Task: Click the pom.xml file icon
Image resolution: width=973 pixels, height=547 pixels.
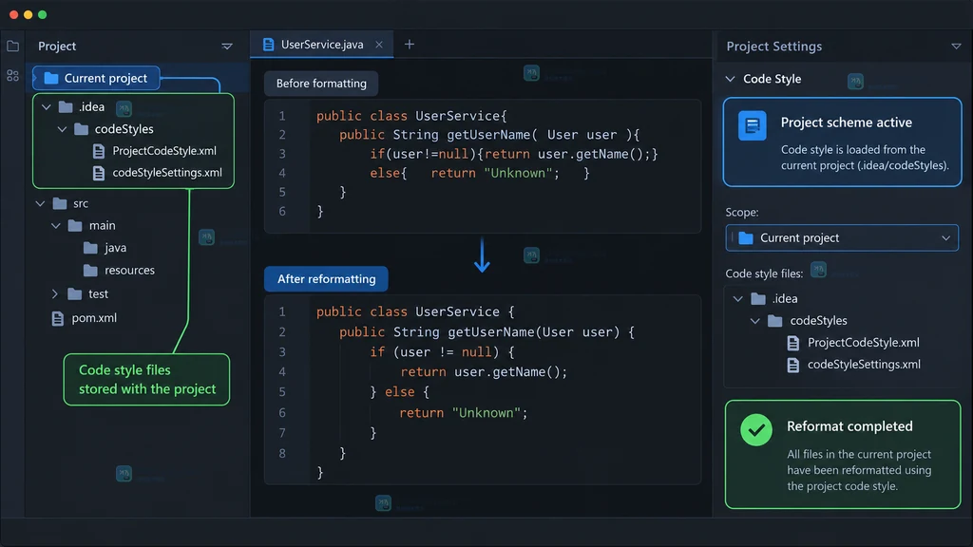Action: click(x=58, y=318)
